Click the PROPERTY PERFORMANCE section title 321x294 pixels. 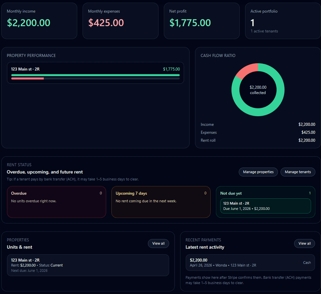click(31, 56)
